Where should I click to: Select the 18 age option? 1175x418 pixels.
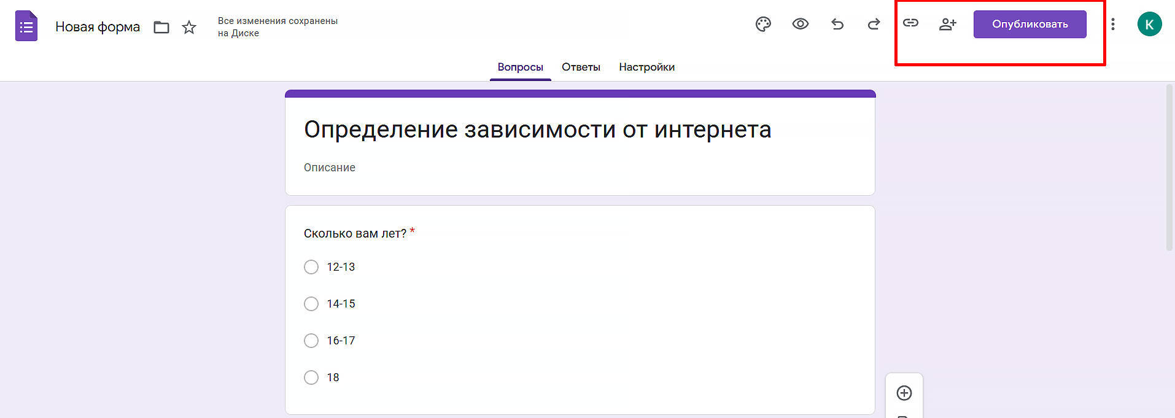click(311, 377)
